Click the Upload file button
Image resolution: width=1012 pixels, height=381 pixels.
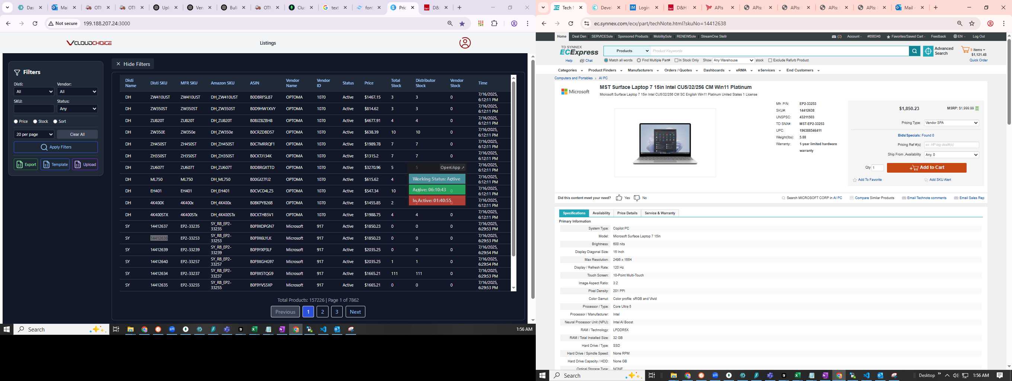85,164
